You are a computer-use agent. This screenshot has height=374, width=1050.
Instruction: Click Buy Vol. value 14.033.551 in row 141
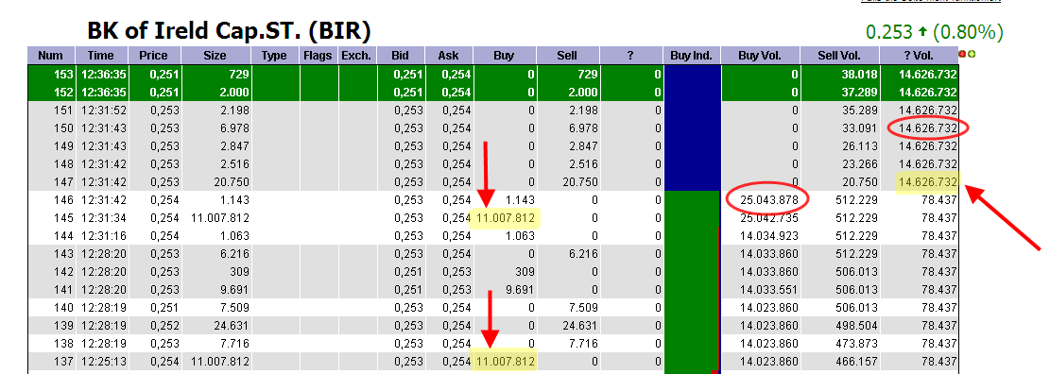click(769, 290)
